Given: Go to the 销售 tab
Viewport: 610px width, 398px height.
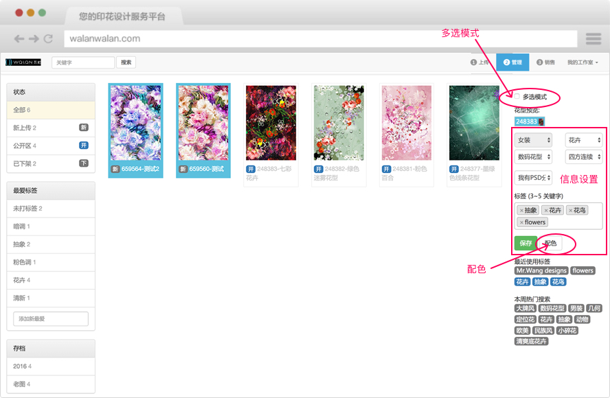Looking at the screenshot, I should (x=545, y=62).
